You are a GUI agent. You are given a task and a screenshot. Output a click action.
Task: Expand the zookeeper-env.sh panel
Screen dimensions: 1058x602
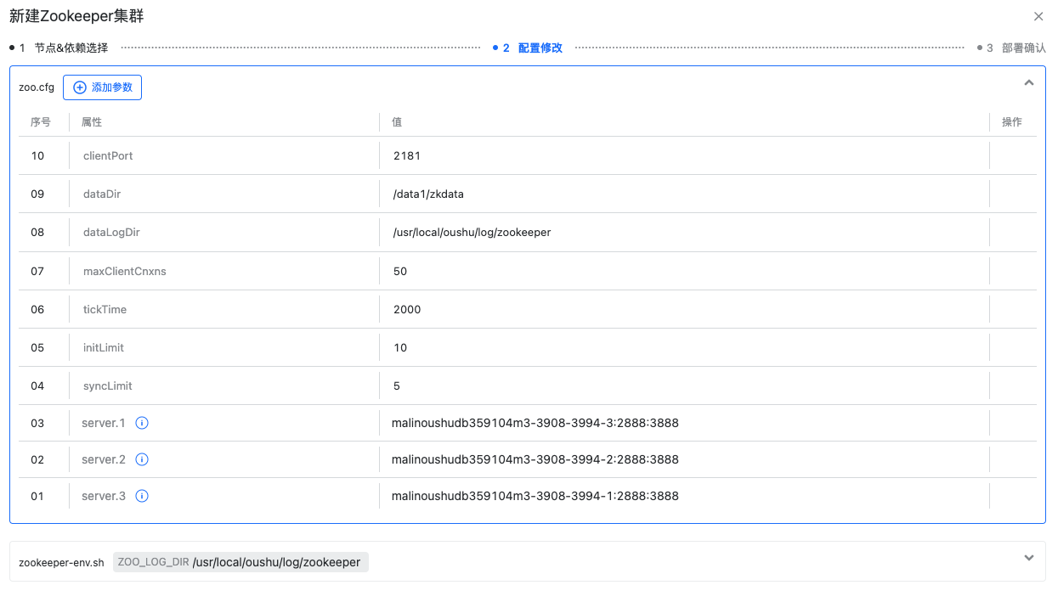tap(1029, 558)
